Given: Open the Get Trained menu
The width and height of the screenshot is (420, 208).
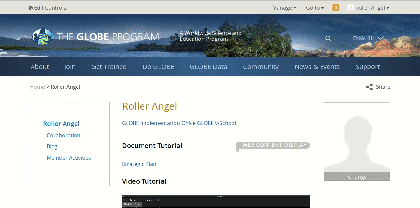Looking at the screenshot, I should click(x=109, y=67).
